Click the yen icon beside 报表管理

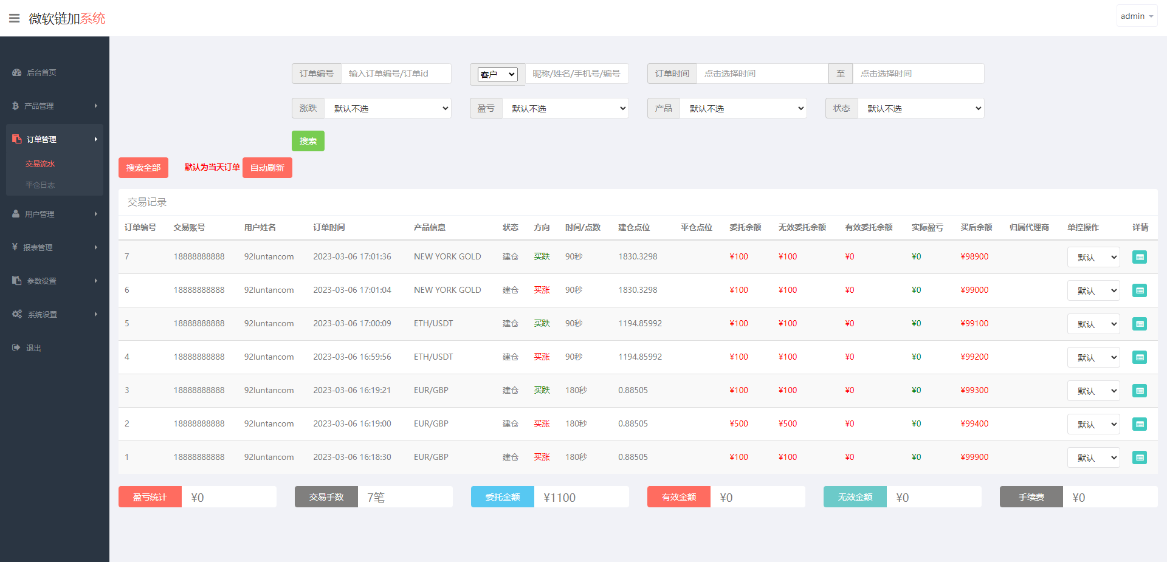(x=15, y=247)
